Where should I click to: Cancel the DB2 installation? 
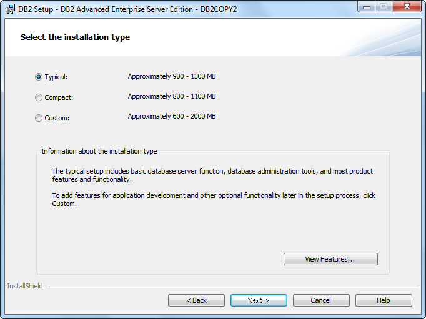click(321, 300)
